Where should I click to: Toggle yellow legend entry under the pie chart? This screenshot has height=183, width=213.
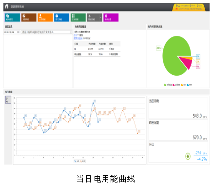[184, 85]
